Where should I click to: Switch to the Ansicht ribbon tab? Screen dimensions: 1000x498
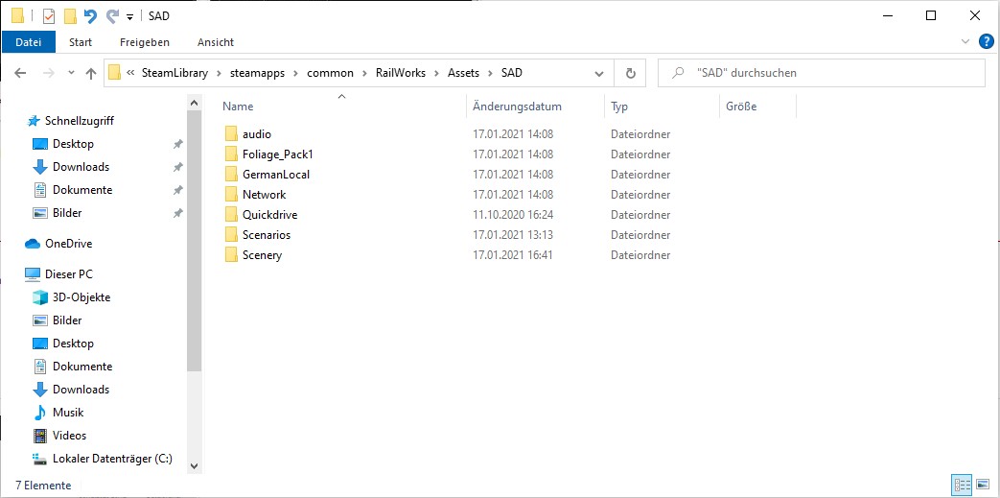point(216,42)
